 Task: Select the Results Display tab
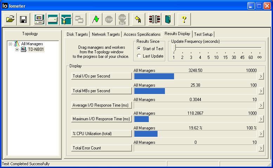click(177, 34)
